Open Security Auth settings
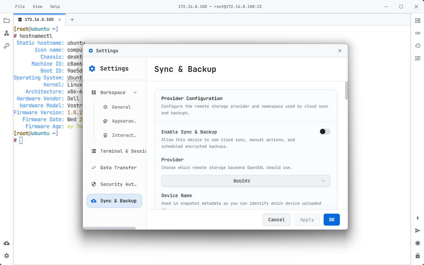The width and height of the screenshot is (424, 265). [x=114, y=184]
